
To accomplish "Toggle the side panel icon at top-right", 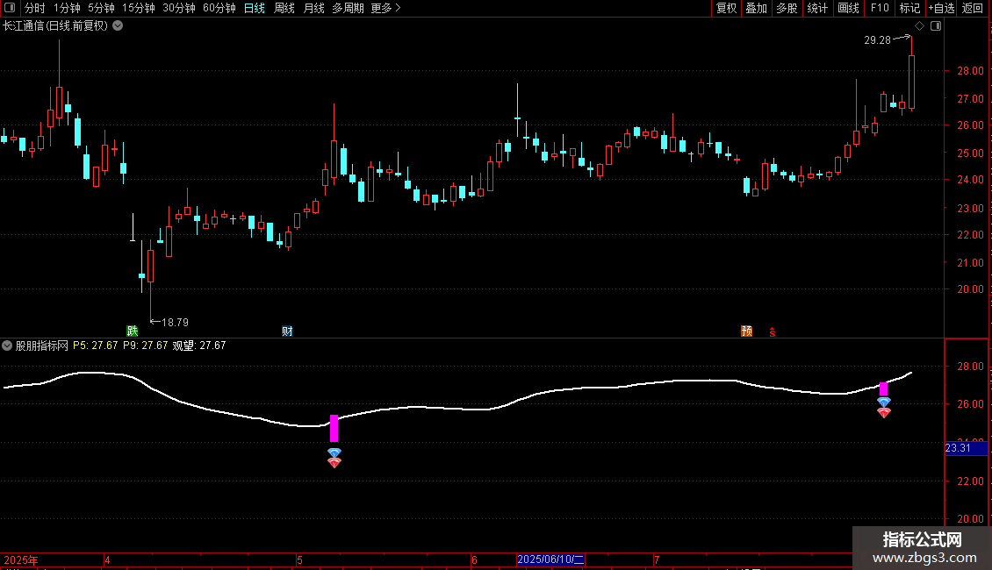I will [x=936, y=26].
